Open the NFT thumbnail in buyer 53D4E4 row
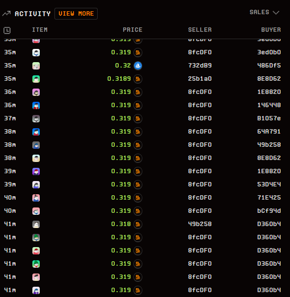Image resolution: width=290 pixels, height=297 pixels. click(x=36, y=184)
